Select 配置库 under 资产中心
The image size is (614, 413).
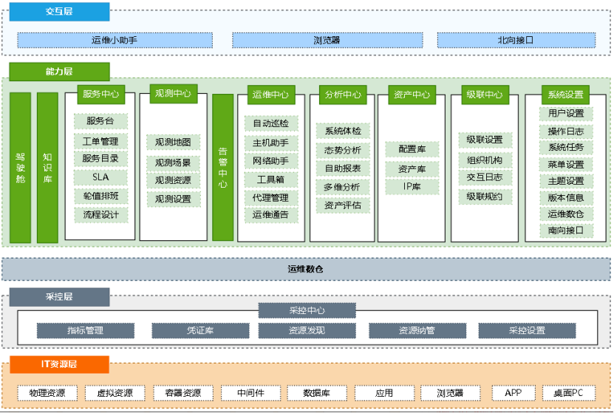coord(412,149)
